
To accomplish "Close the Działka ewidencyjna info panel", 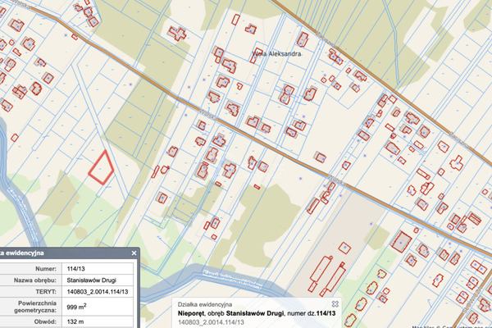I will pyautogui.click(x=134, y=254).
